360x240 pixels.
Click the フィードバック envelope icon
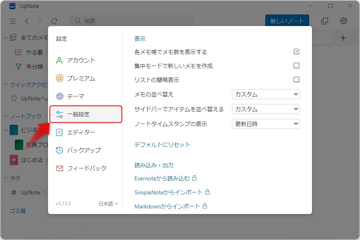coord(60,168)
